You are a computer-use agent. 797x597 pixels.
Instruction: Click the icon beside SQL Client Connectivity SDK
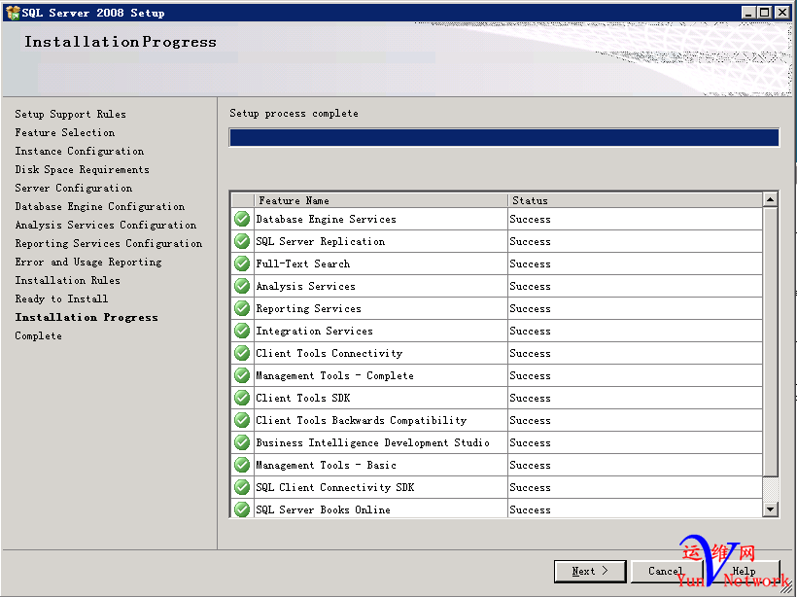coord(242,487)
